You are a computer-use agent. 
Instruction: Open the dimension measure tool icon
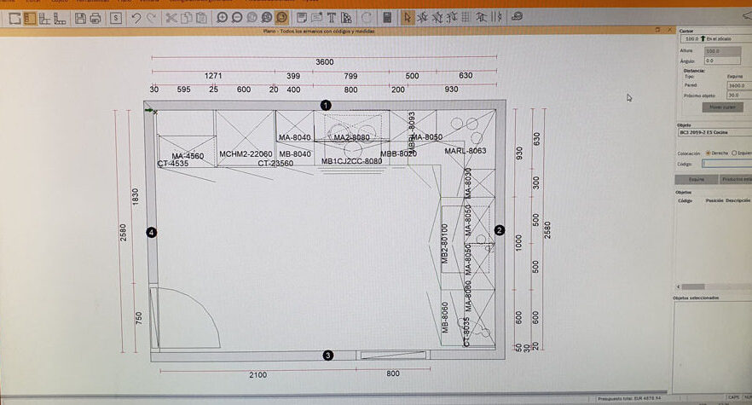[346, 18]
